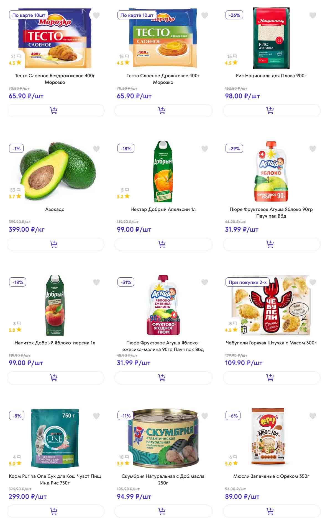The height and width of the screenshot is (526, 325).
Task: Click the При покупке 2-х promo badge
Action: pyautogui.click(x=247, y=282)
